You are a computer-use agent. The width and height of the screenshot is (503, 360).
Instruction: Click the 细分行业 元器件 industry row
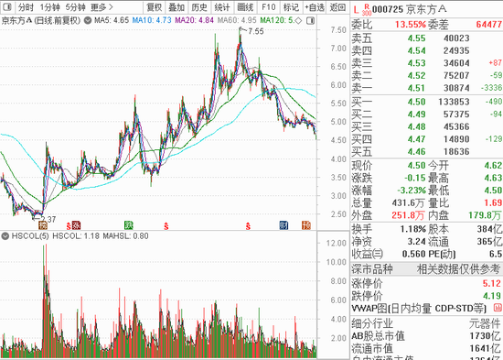point(427,323)
